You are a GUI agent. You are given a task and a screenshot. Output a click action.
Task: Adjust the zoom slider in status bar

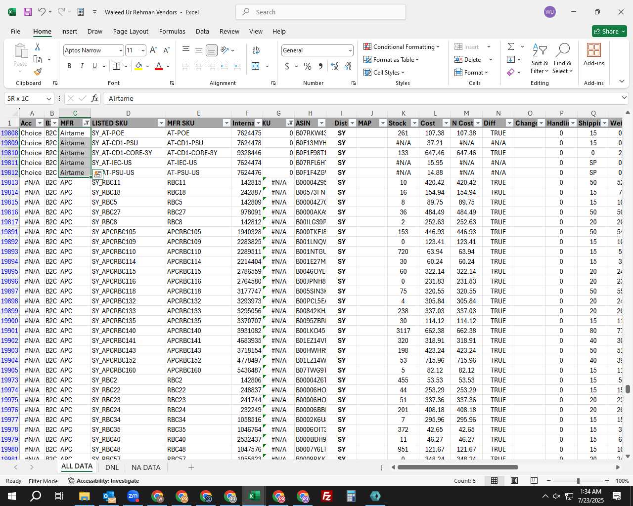578,480
